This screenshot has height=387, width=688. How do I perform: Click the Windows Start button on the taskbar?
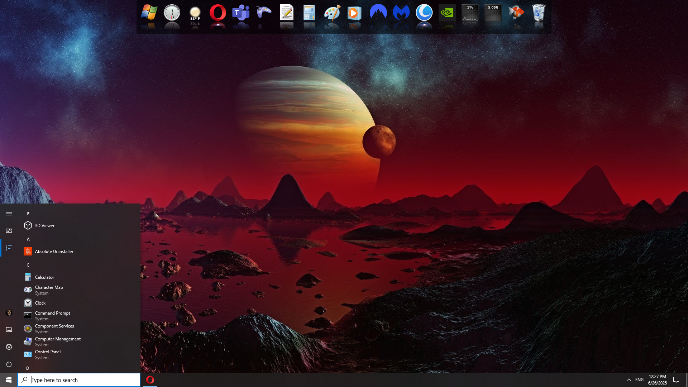(9, 380)
